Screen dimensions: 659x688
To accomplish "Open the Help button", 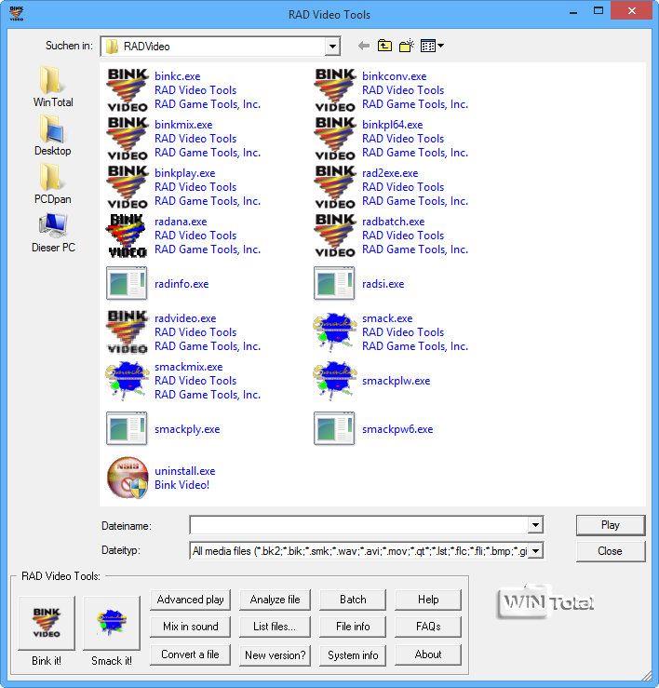I will (x=428, y=600).
